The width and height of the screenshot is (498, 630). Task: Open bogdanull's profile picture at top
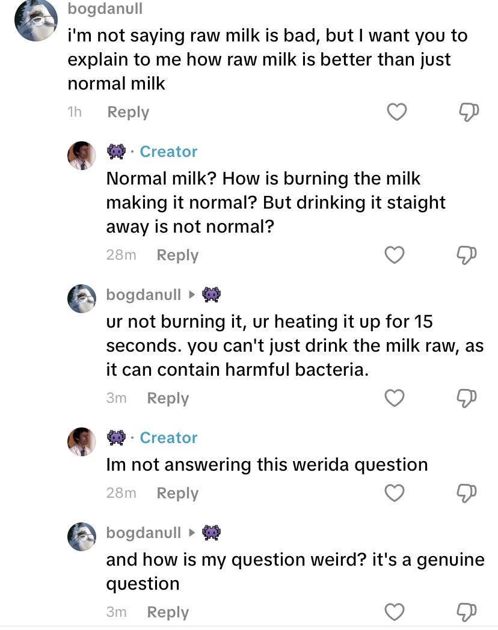pyautogui.click(x=35, y=21)
